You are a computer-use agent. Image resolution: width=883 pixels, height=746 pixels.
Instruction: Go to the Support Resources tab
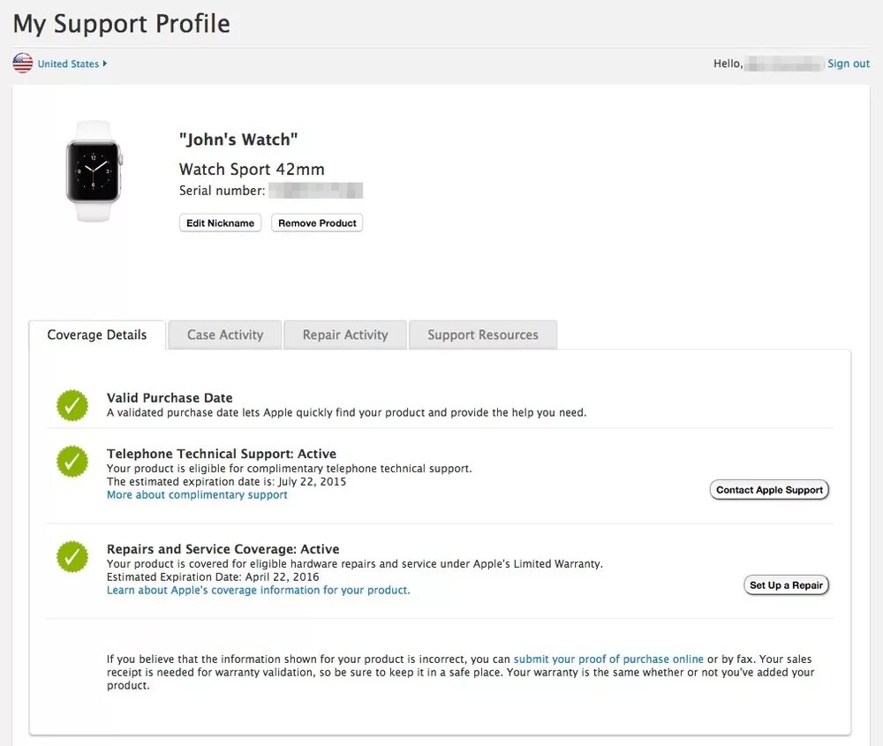(483, 335)
